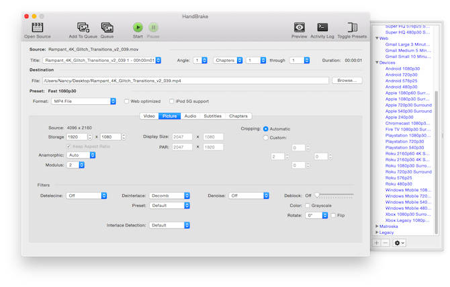Screen dimensions: 450x287
Task: Click the Pause encoding icon
Action: click(153, 28)
